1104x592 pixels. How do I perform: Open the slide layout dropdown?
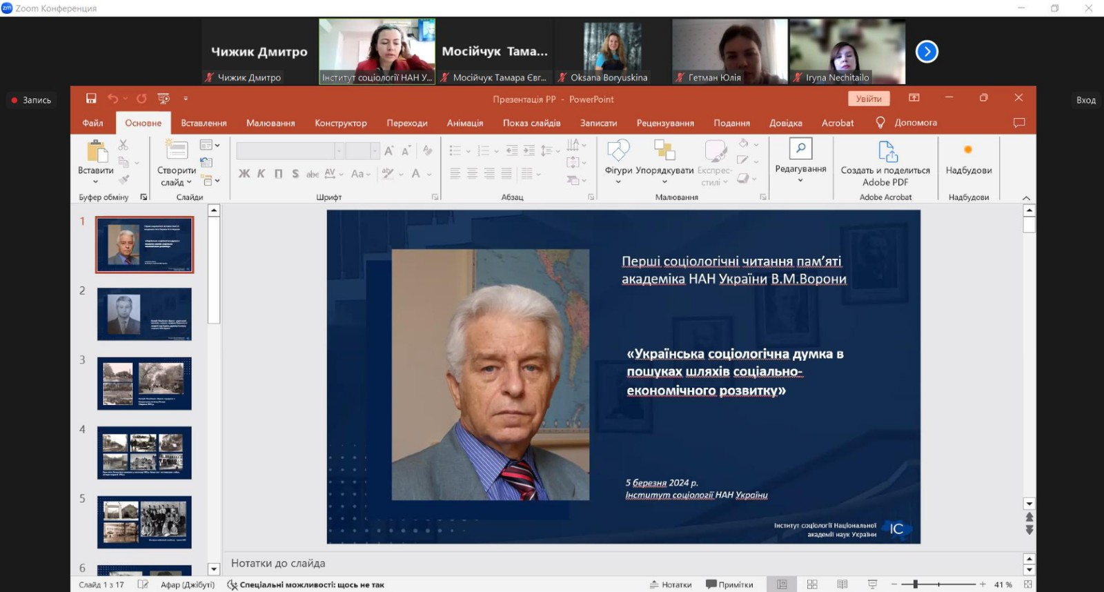(209, 145)
